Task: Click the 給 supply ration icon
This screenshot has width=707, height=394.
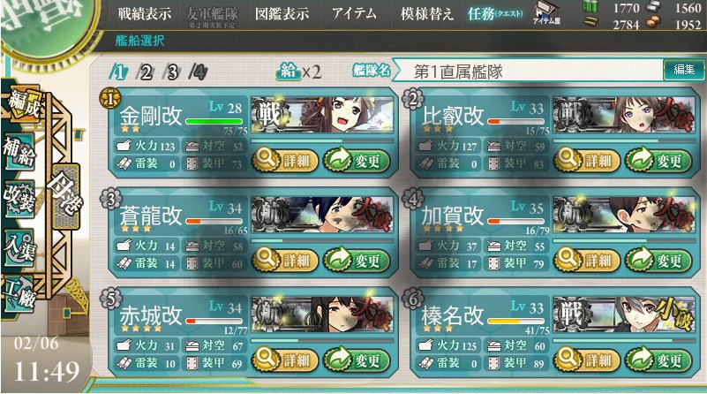Action: (289, 71)
